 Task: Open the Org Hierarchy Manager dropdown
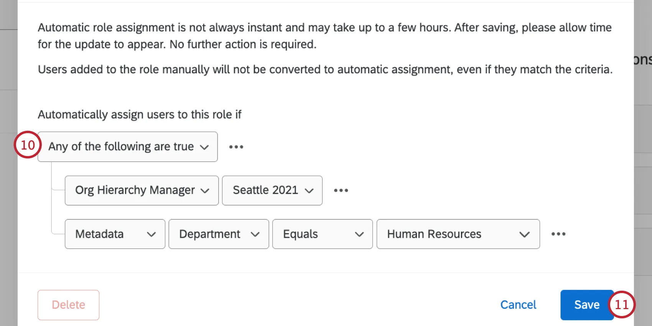pyautogui.click(x=141, y=190)
